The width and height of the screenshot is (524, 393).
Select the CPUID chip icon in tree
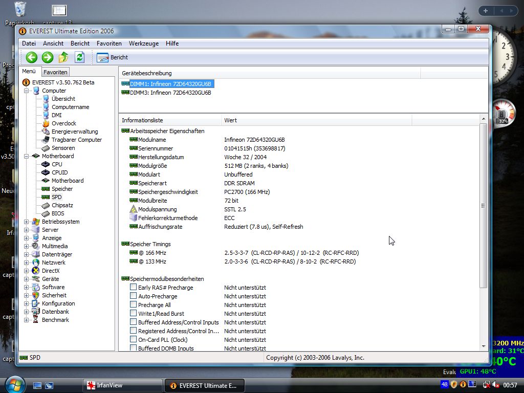pos(46,172)
